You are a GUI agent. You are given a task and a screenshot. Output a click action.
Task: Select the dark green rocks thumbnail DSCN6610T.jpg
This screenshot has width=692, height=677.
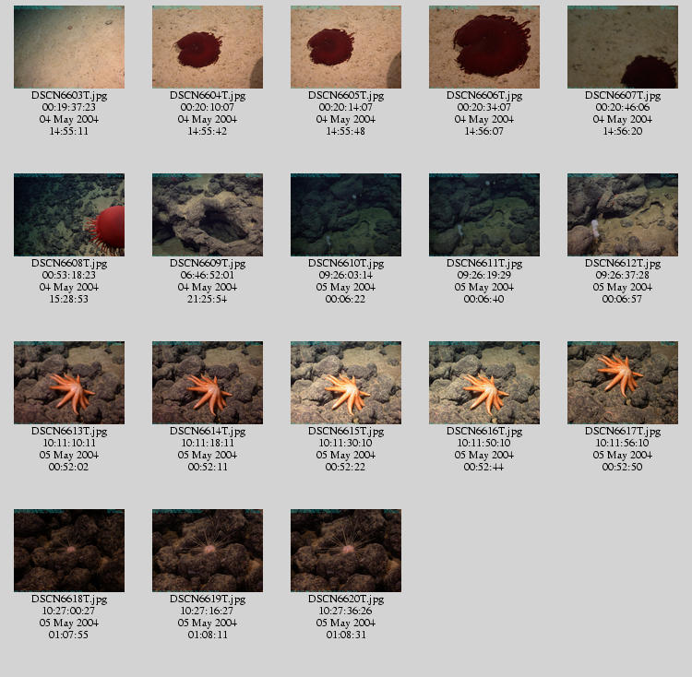tap(346, 215)
